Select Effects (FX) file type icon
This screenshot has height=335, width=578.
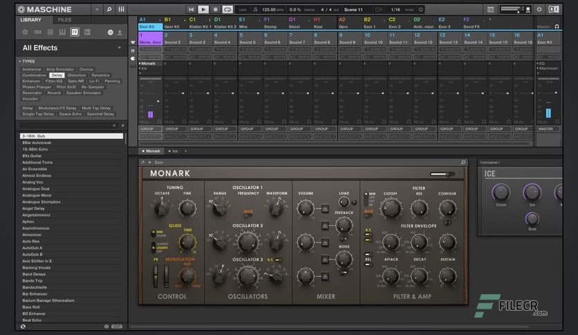pos(75,33)
